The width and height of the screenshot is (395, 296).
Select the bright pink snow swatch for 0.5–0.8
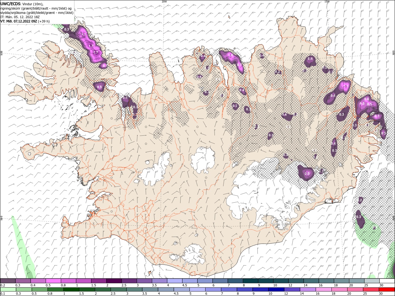coord(53,281)
